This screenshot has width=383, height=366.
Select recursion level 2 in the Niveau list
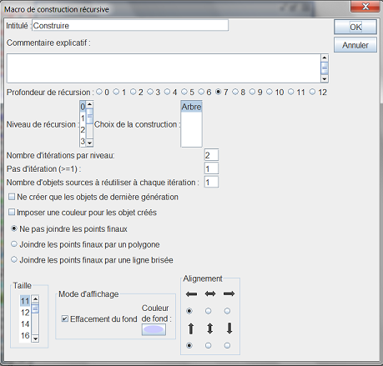pyautogui.click(x=83, y=130)
